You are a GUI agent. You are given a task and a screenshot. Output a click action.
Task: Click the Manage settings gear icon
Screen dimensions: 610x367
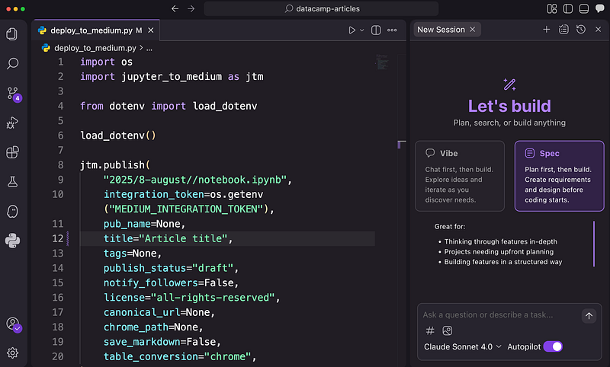[x=12, y=353]
